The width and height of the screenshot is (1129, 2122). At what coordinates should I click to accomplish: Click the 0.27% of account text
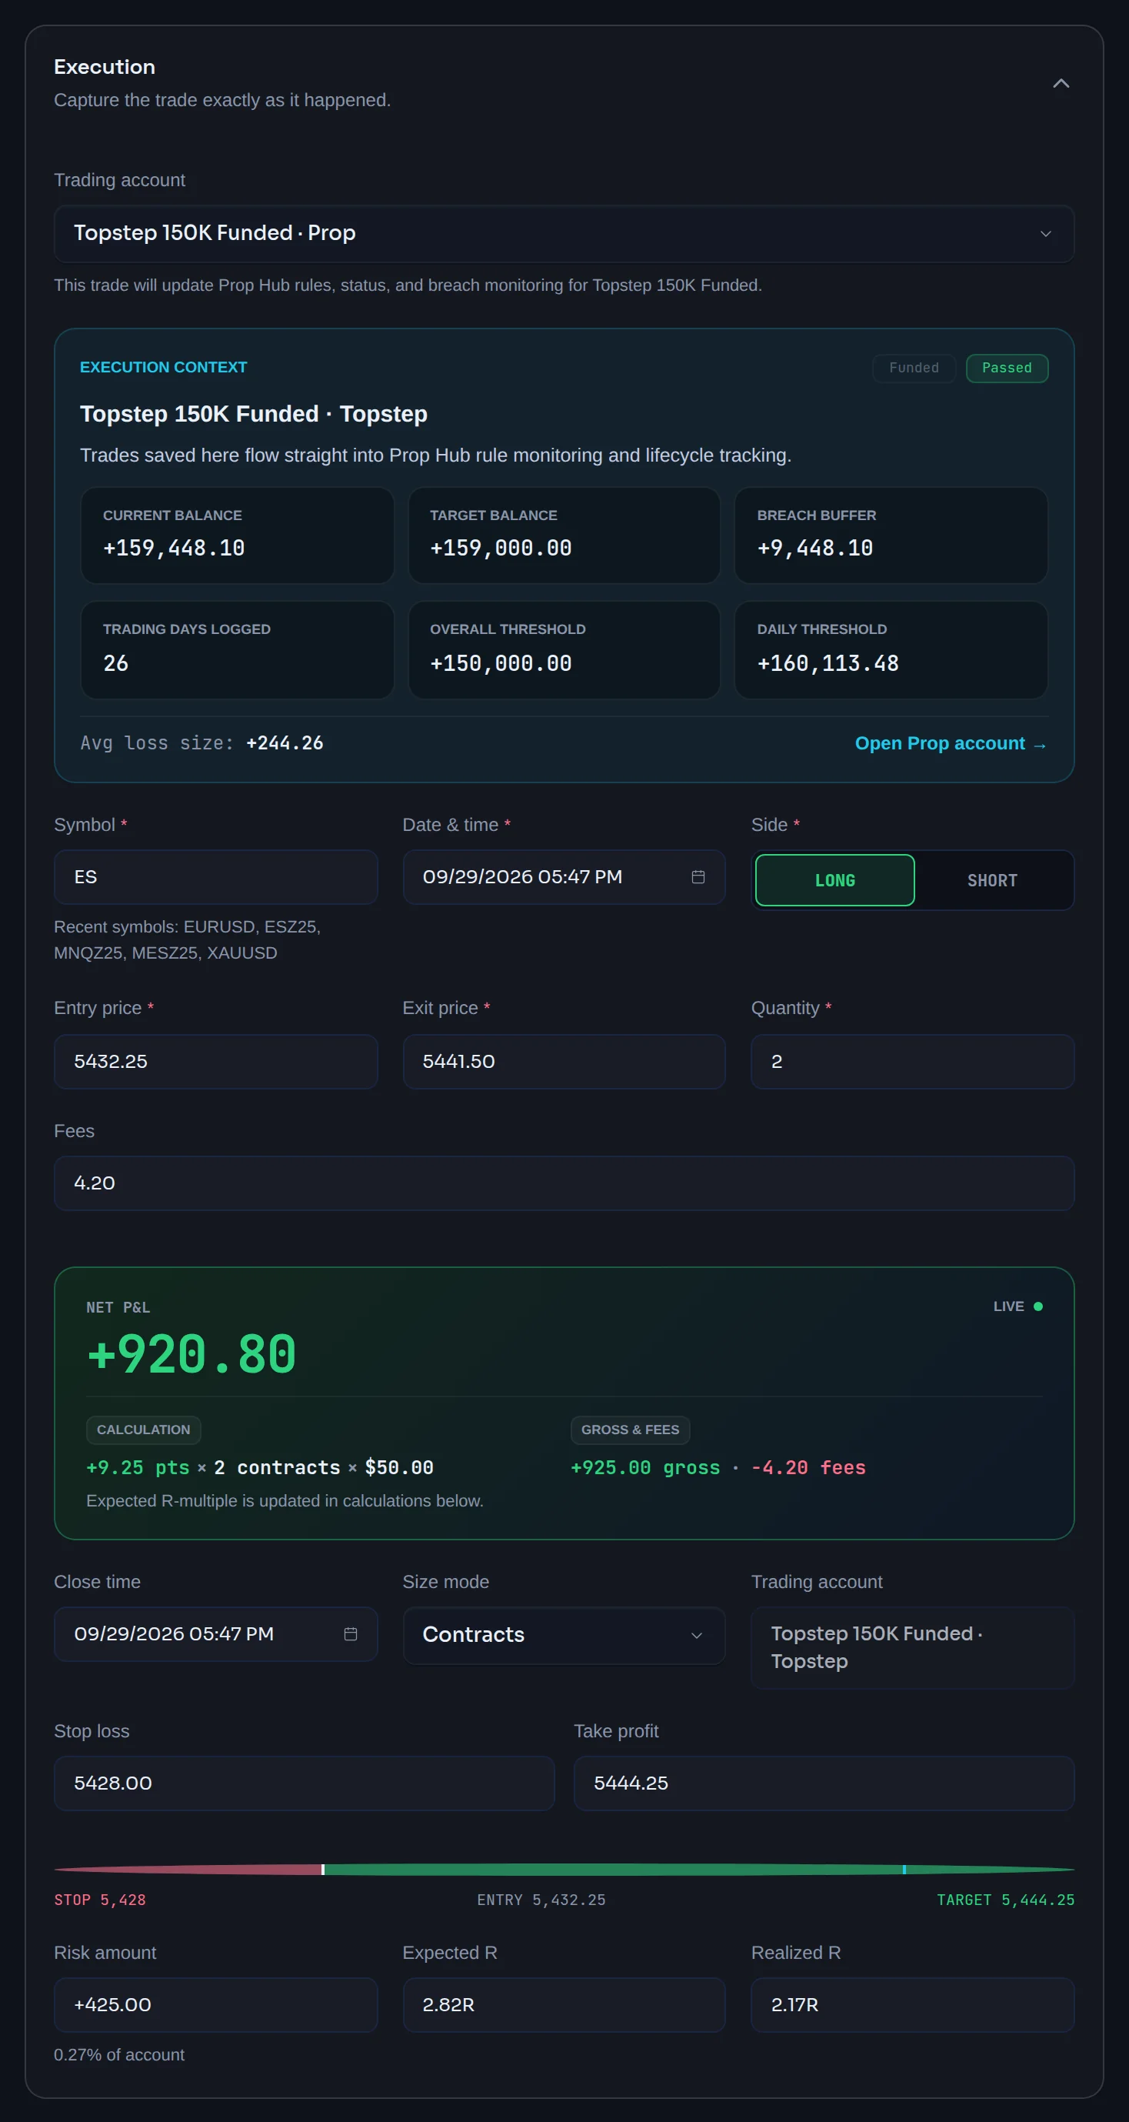119,2054
